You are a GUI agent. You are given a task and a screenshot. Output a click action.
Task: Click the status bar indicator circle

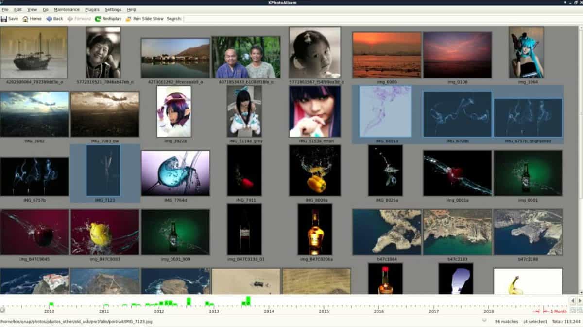tap(484, 321)
